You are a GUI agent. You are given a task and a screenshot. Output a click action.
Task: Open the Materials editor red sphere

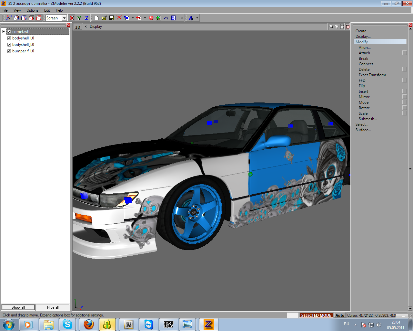[x=151, y=18]
